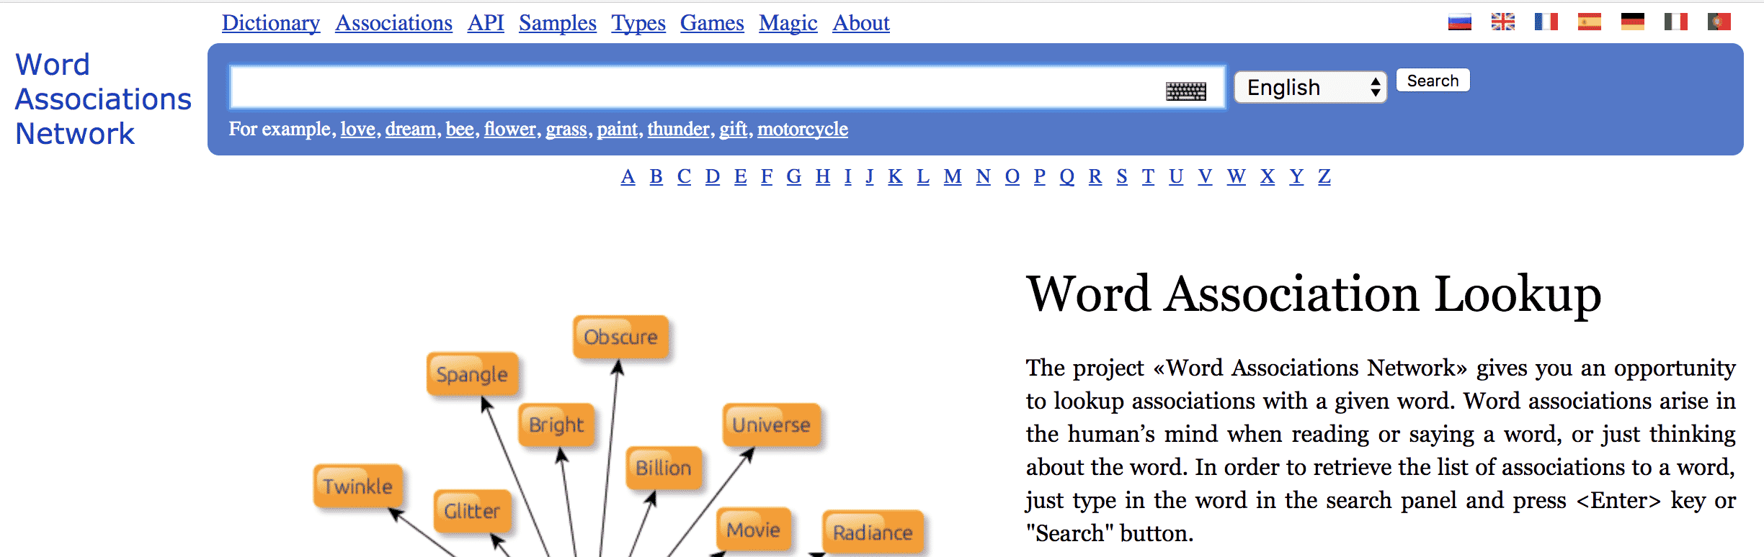Screen dimensions: 1764x557
Task: Open the Games section
Action: [712, 23]
